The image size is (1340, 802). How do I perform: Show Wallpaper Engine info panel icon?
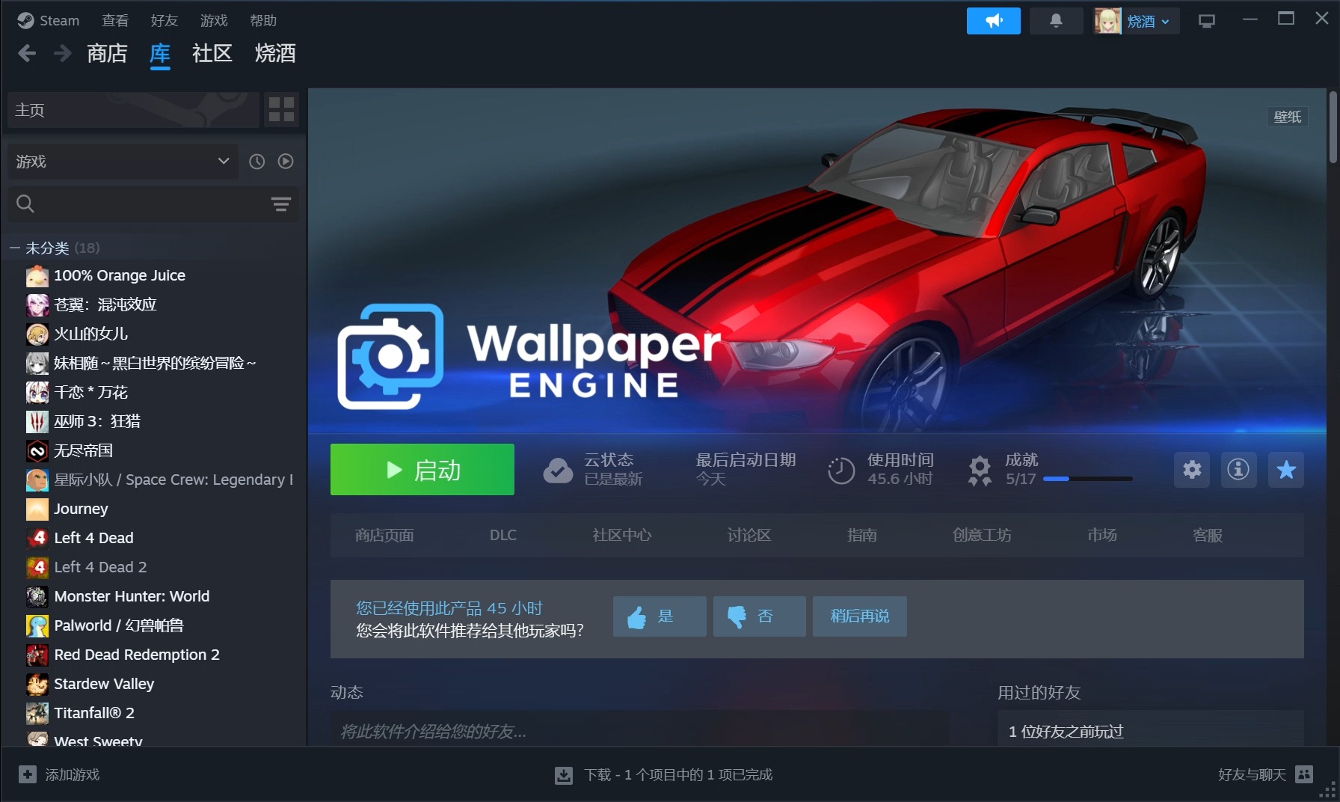pos(1238,470)
